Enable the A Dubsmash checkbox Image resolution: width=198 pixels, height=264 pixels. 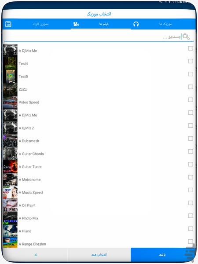pyautogui.click(x=191, y=139)
